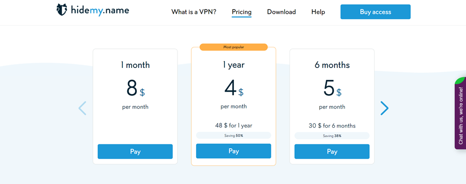
Task: Open the Help menu item
Action: [x=318, y=12]
